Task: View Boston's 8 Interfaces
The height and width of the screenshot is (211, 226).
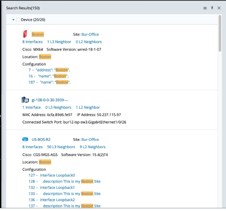Action: click(32, 42)
